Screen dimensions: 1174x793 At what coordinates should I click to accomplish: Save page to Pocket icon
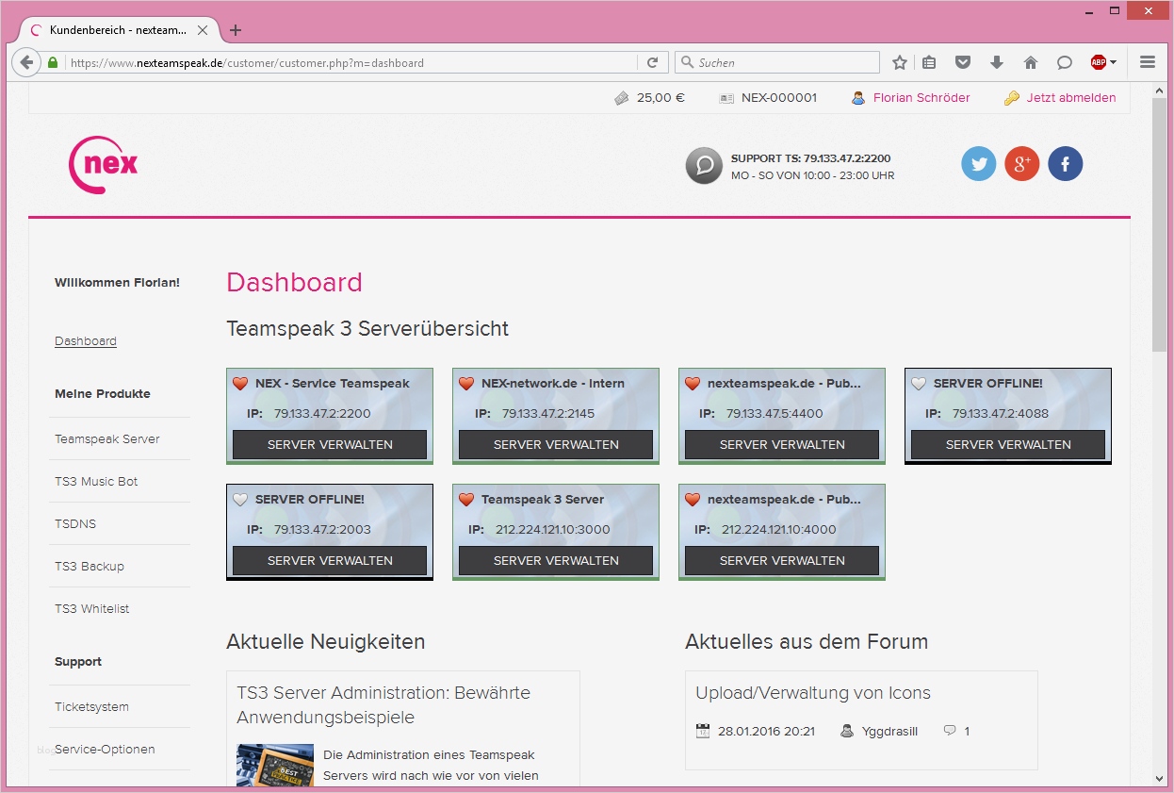pos(963,63)
